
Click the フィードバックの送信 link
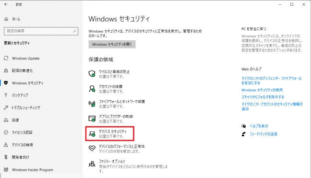tap(263, 134)
